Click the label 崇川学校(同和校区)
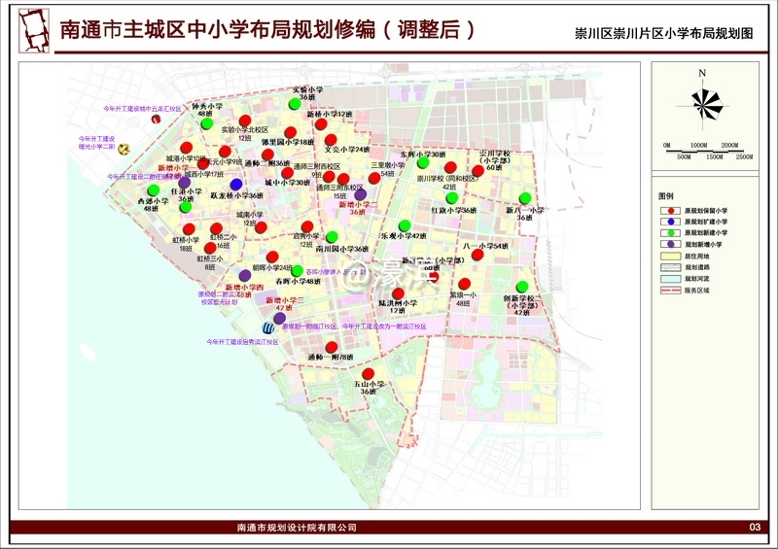The image size is (778, 549). 447,179
